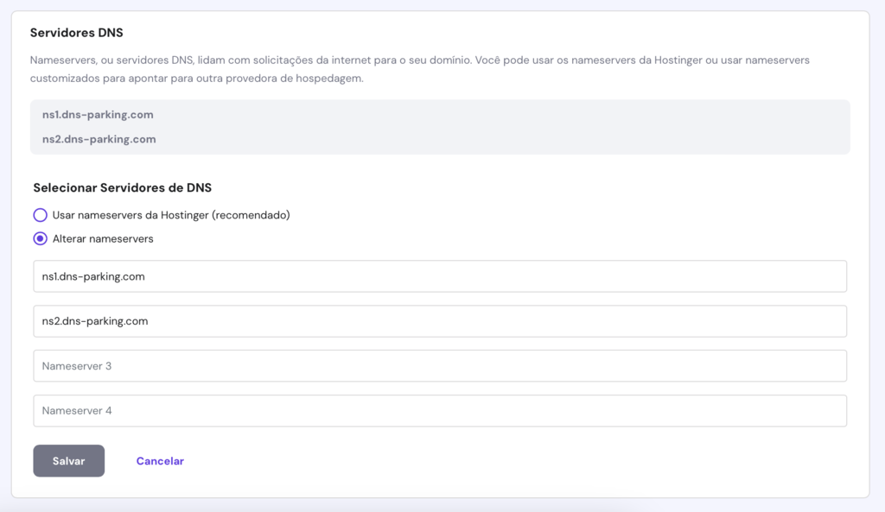885x512 pixels.
Task: Click the Servidores DNS heading
Action: 76,31
